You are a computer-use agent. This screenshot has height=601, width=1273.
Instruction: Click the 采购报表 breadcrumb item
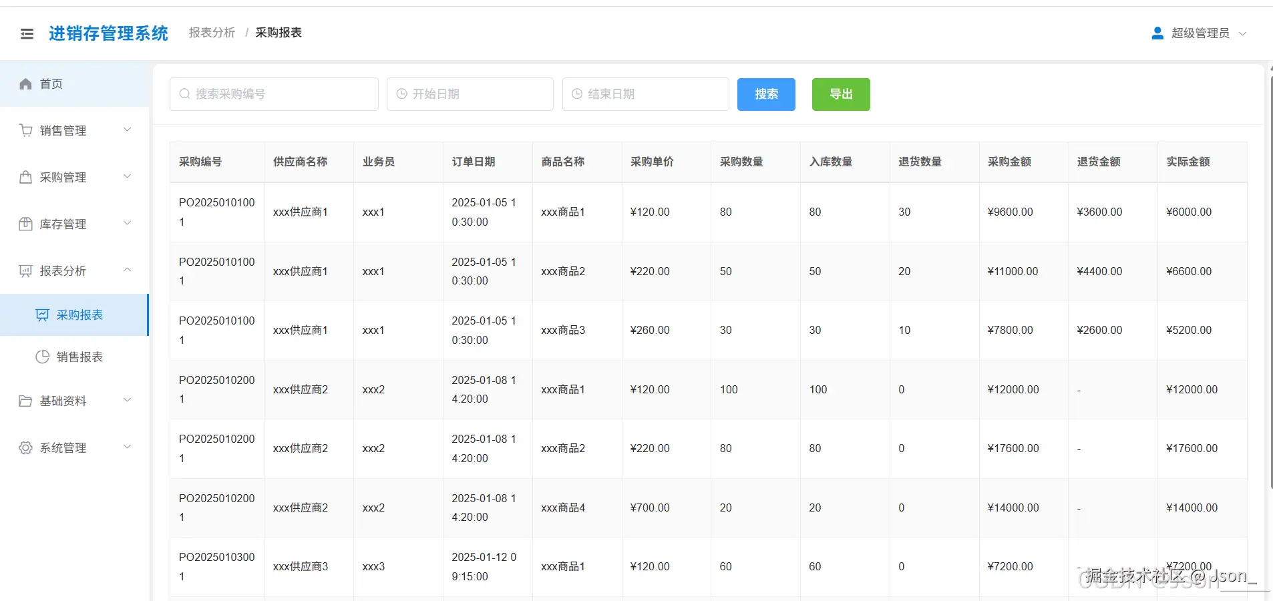click(279, 33)
